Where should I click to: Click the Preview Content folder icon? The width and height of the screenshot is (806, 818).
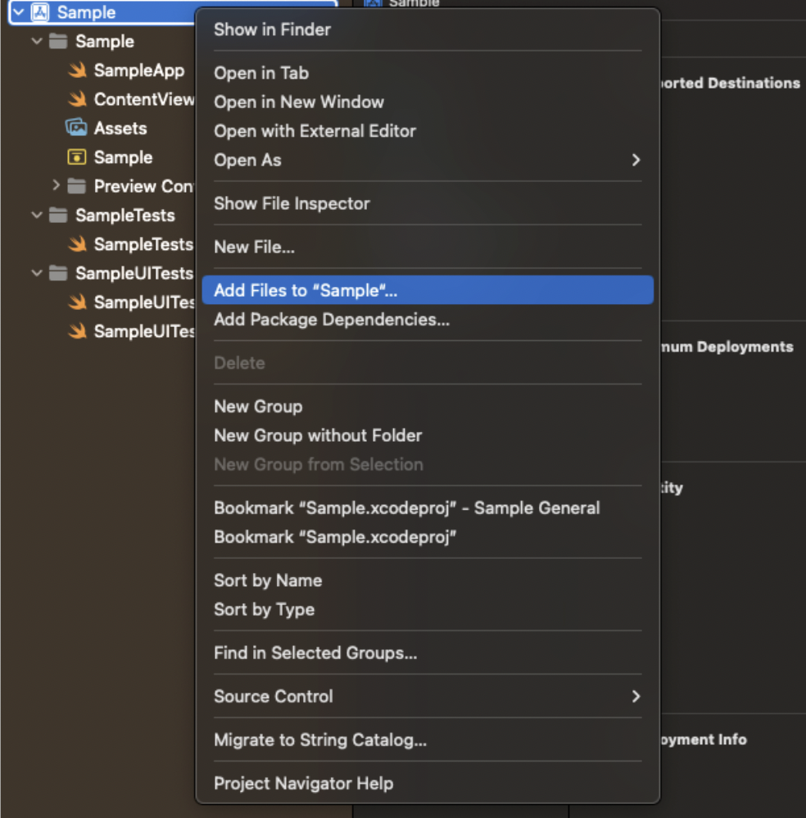pos(77,186)
